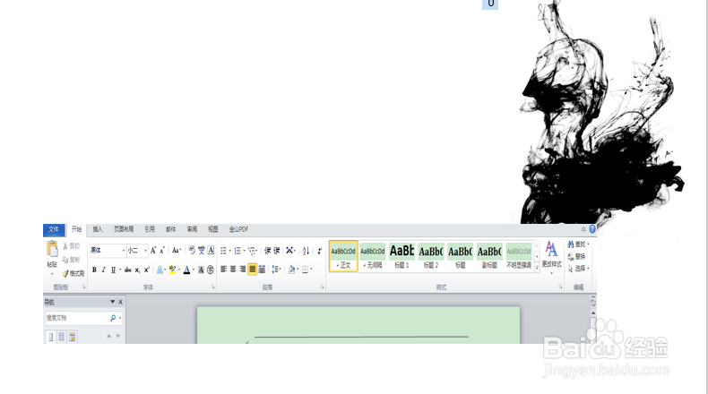The image size is (708, 394).
Task: Close the navigation pane with X
Action: tap(121, 302)
